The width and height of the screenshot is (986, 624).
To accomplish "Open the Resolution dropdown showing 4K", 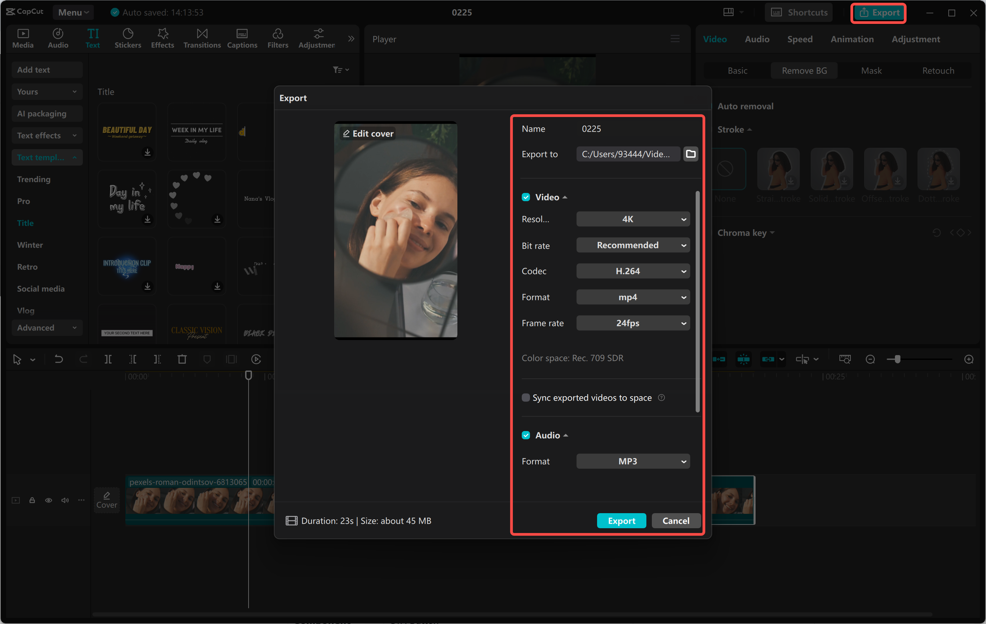I will pyautogui.click(x=633, y=219).
